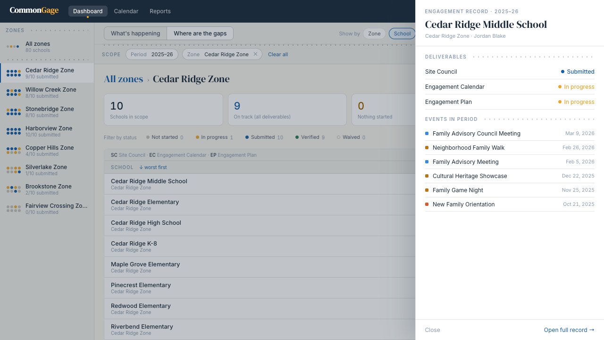
Task: Click Engagement Plan In progress row
Action: click(x=510, y=102)
